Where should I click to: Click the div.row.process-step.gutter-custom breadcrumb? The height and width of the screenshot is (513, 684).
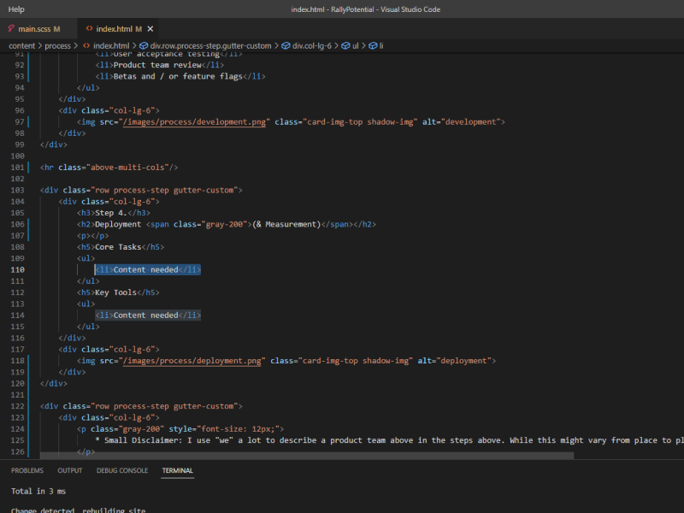click(x=210, y=45)
